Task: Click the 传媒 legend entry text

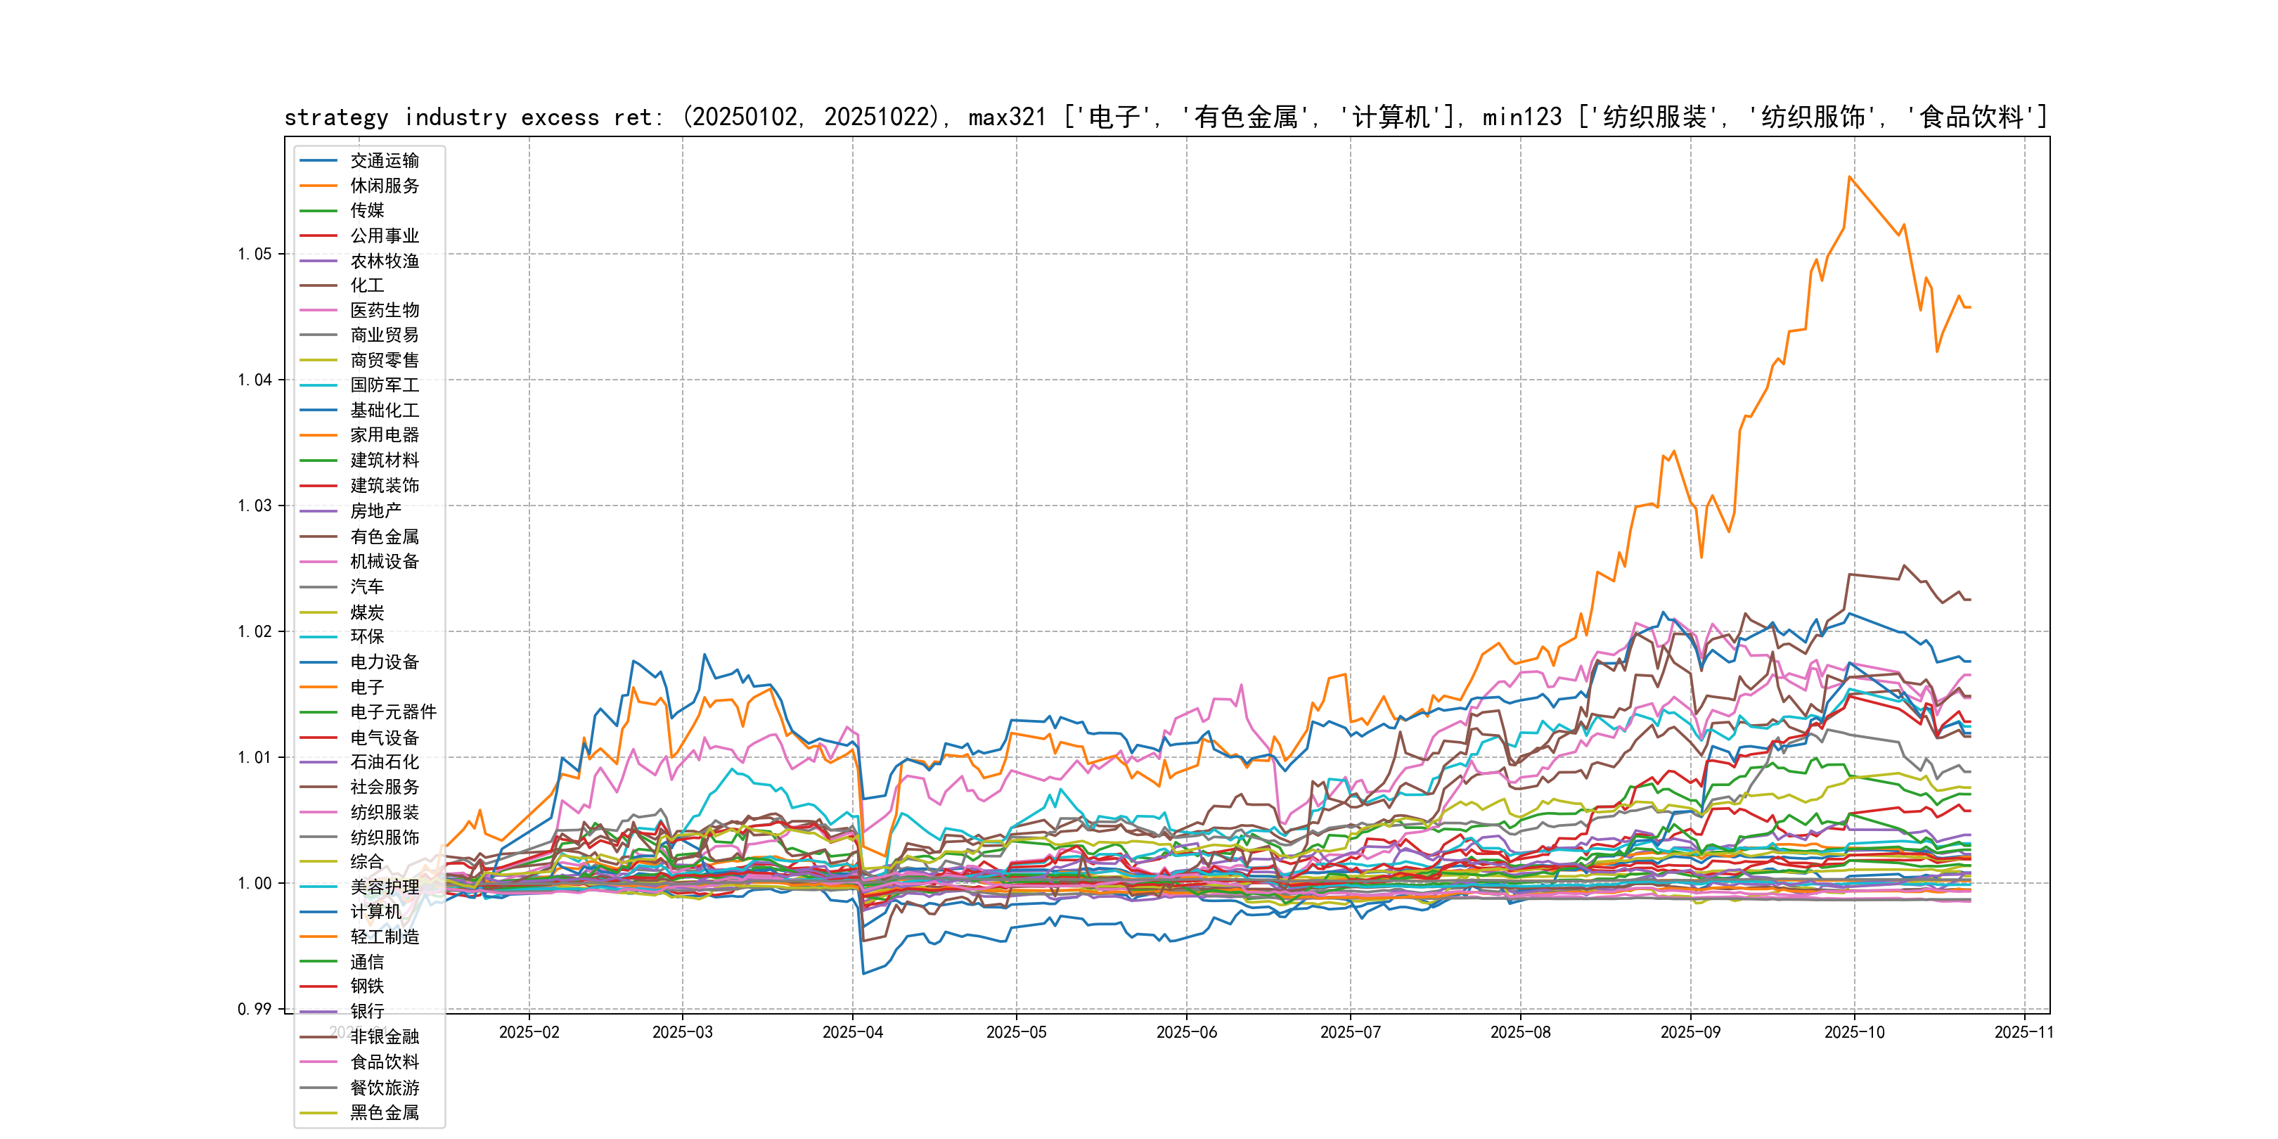Action: pyautogui.click(x=367, y=210)
